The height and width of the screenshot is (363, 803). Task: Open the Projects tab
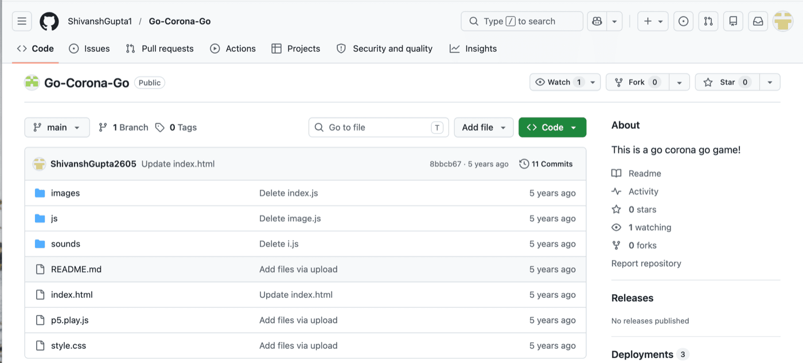tap(296, 49)
